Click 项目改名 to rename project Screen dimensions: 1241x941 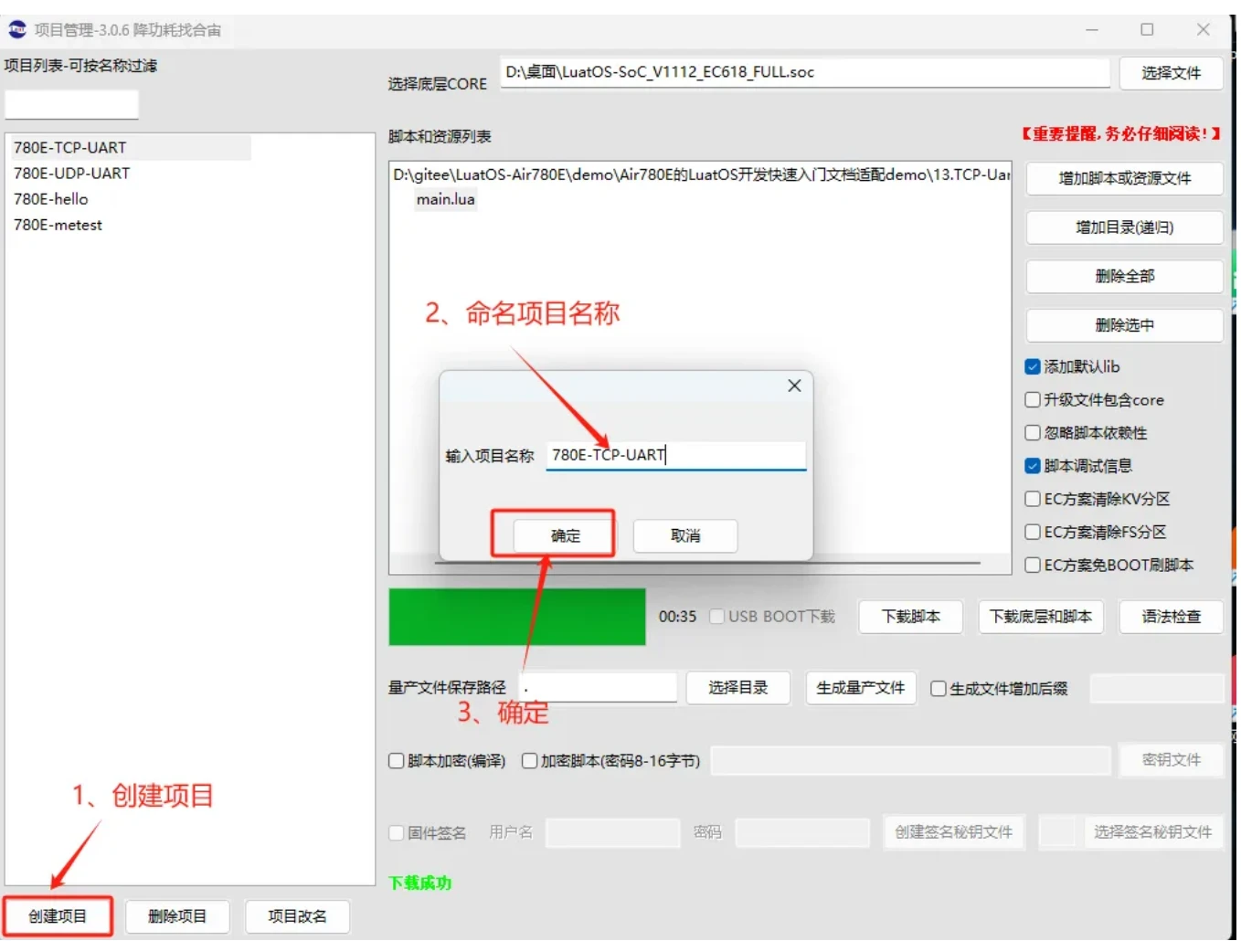click(297, 916)
